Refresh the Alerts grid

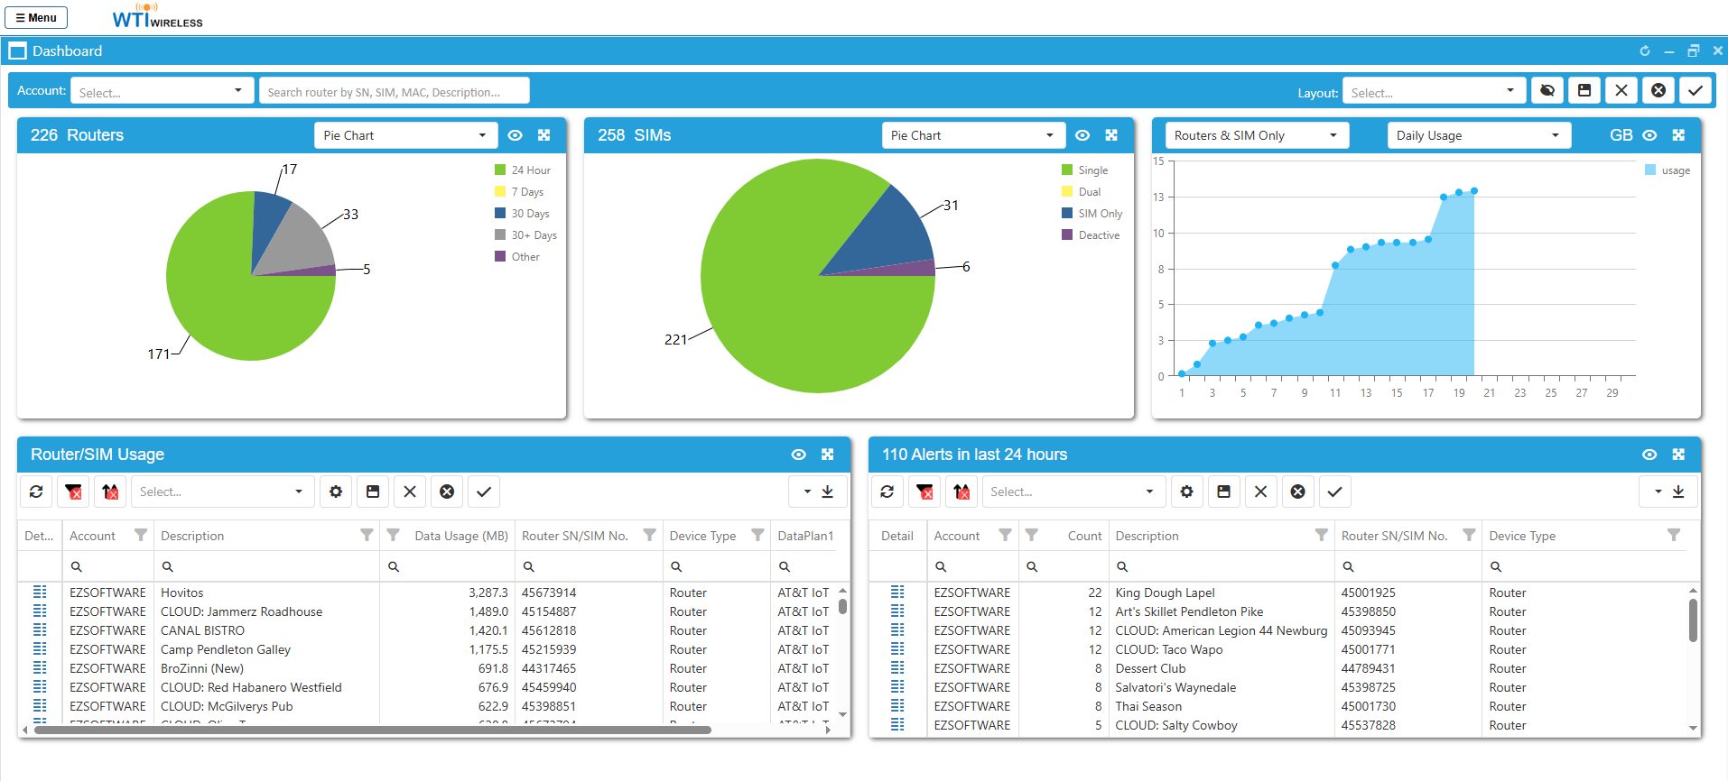(887, 492)
